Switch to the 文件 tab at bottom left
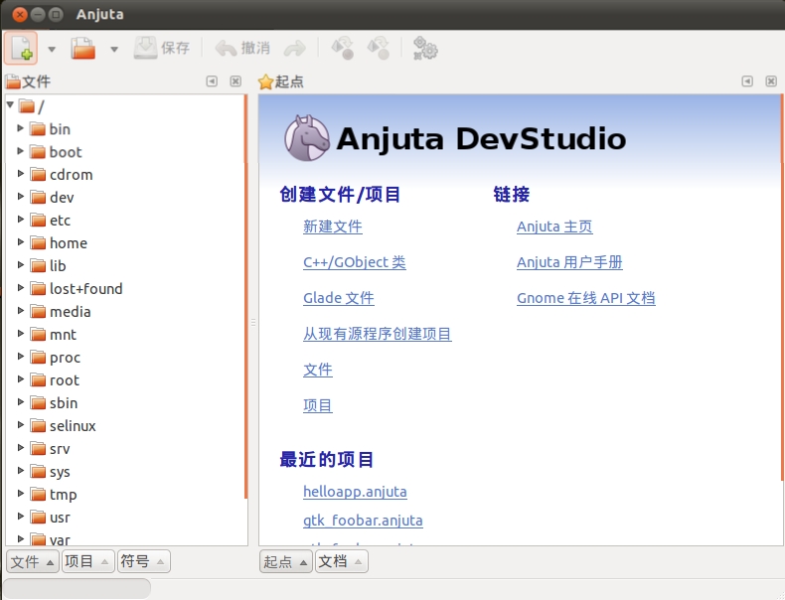This screenshot has height=600, width=785. [x=33, y=561]
